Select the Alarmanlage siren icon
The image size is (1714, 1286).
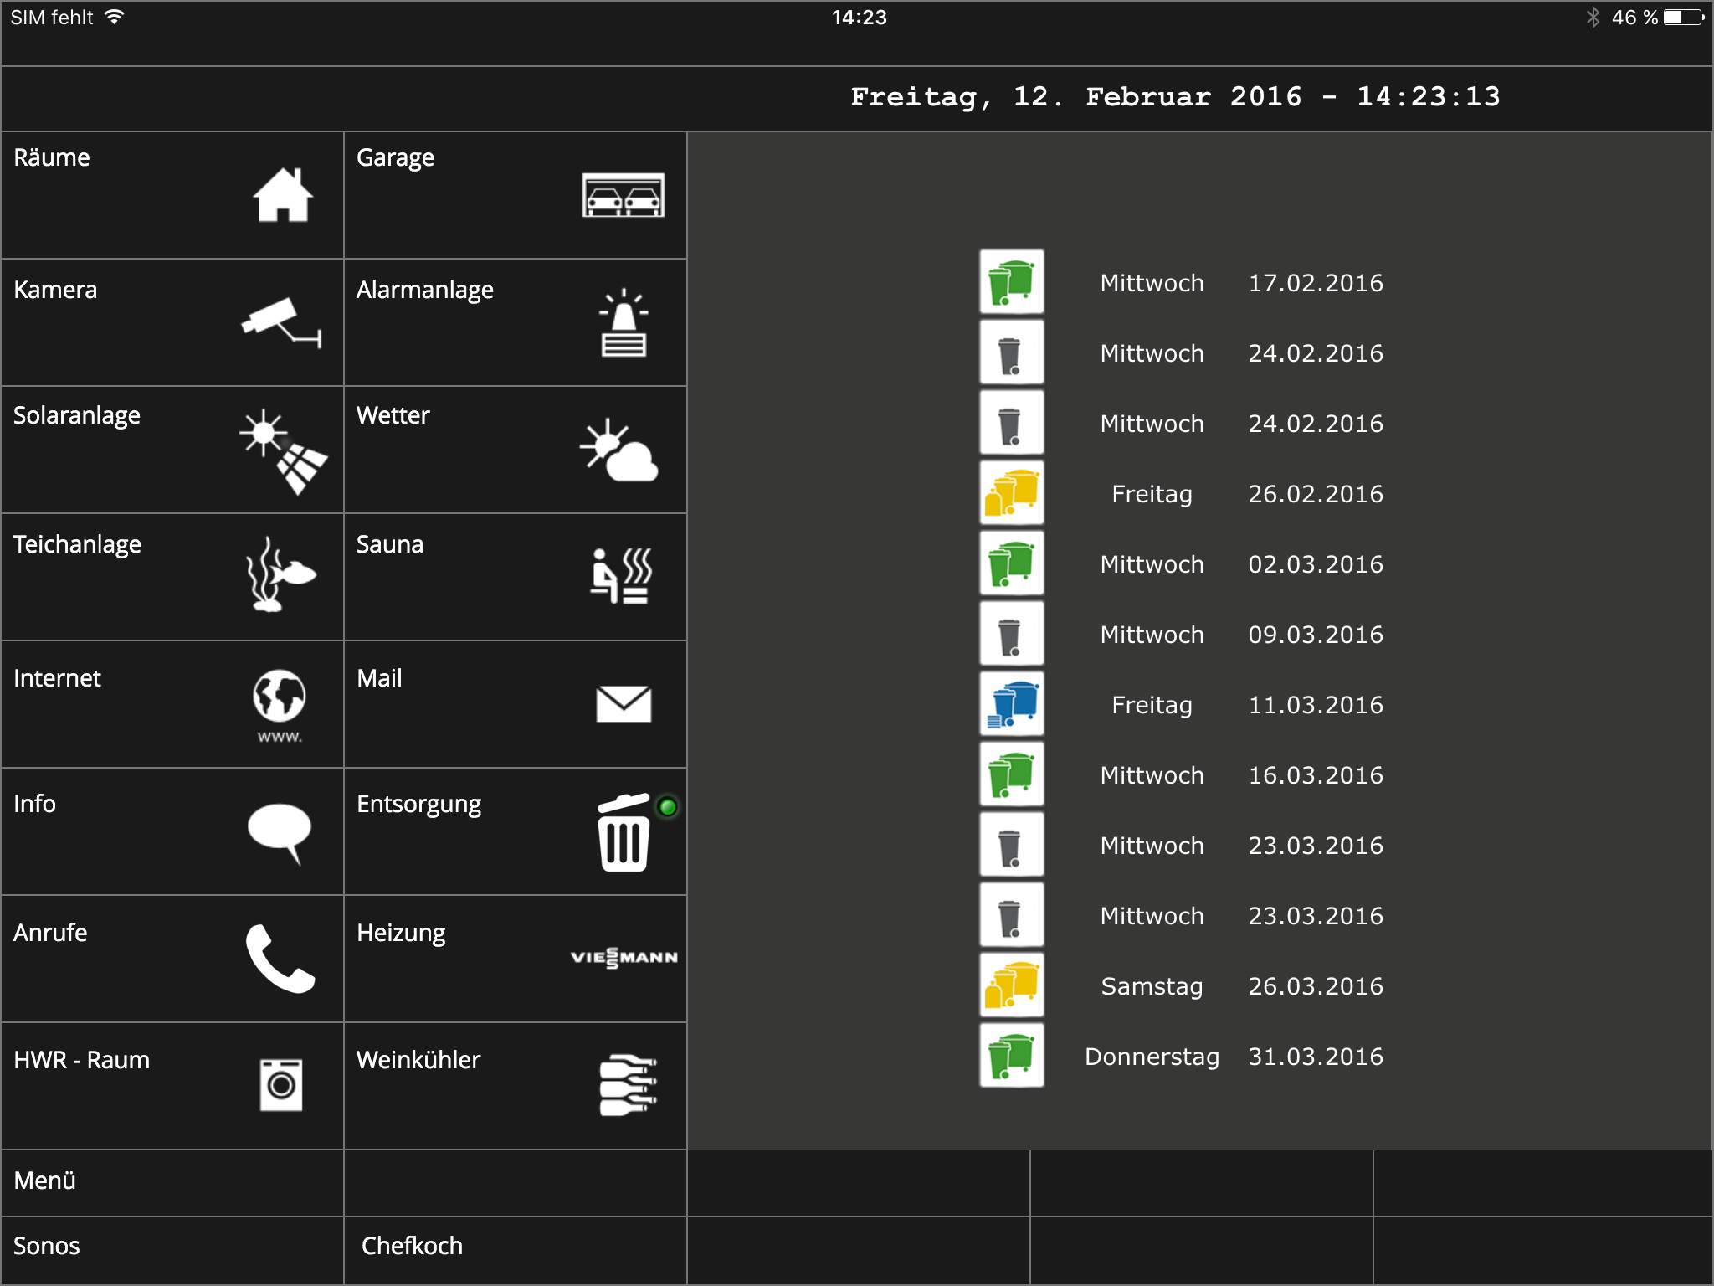pyautogui.click(x=624, y=323)
